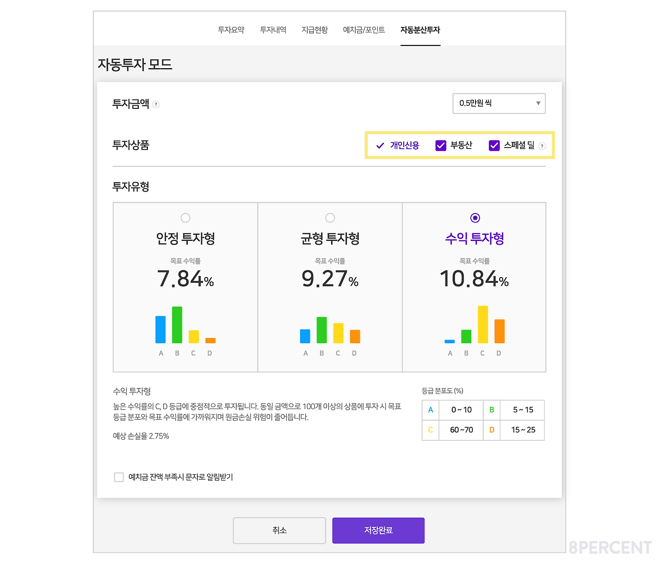Screen dimensions: 660x564
Task: Open the 투자금액 help tooltip icon
Action: [156, 104]
